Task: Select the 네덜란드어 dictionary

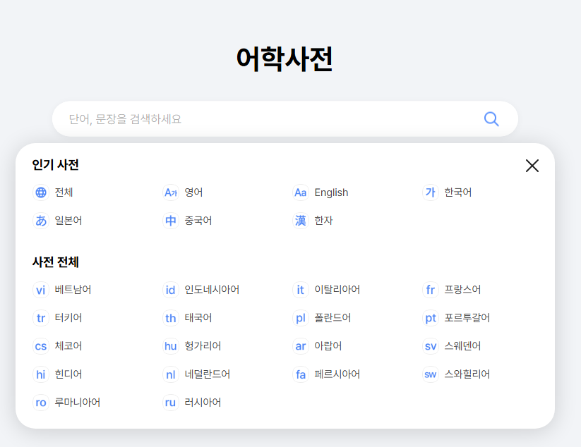Action: point(208,374)
